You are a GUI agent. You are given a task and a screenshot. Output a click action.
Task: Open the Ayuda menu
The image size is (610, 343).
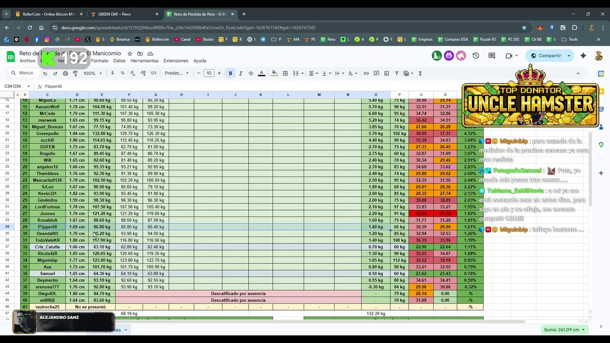point(200,61)
